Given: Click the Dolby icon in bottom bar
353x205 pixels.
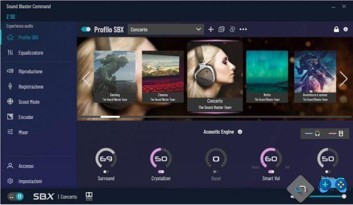Looking at the screenshot, I should coord(89,196).
